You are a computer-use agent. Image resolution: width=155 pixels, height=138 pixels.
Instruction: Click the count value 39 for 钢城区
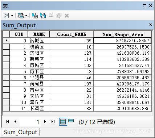coord(72,41)
